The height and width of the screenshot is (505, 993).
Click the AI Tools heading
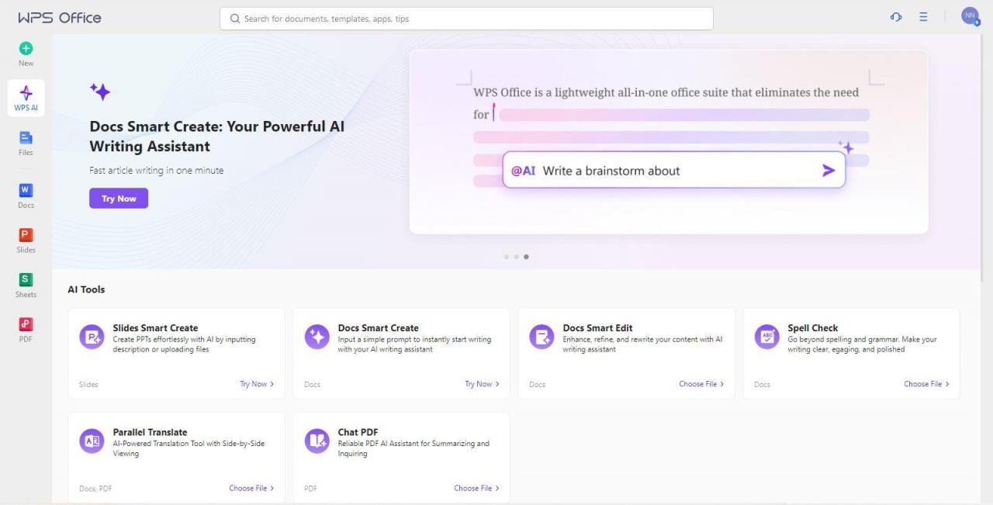(x=86, y=289)
